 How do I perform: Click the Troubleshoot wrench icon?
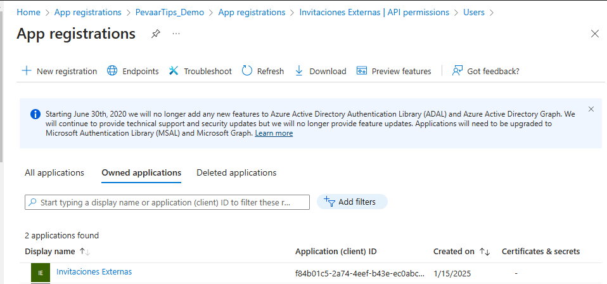[x=174, y=71]
